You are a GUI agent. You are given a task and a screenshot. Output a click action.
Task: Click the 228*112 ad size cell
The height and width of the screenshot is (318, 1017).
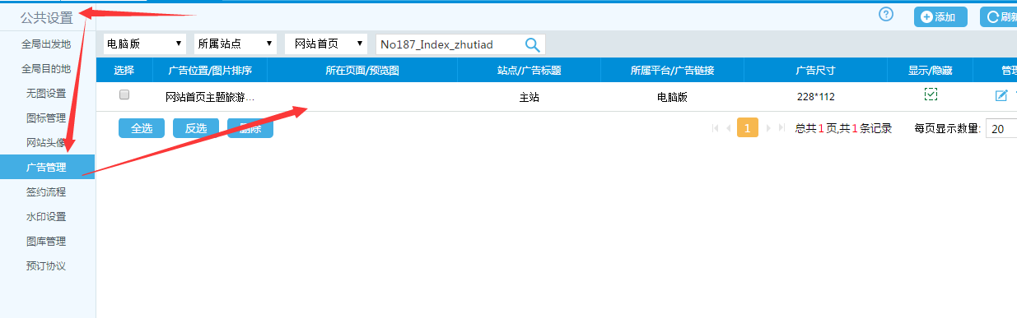click(x=816, y=97)
